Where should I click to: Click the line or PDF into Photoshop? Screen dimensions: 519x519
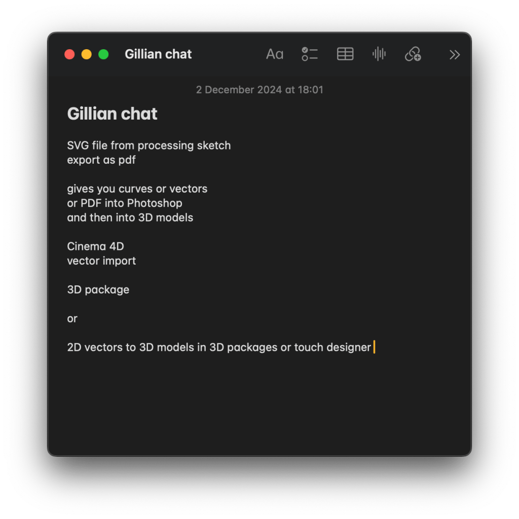[x=125, y=203]
